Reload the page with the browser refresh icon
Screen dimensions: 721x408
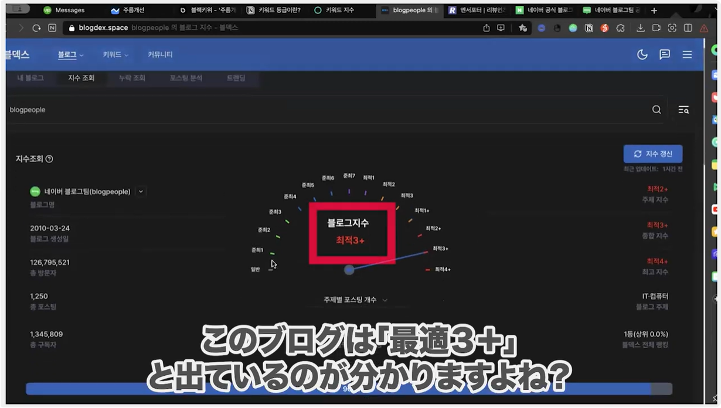pos(36,28)
